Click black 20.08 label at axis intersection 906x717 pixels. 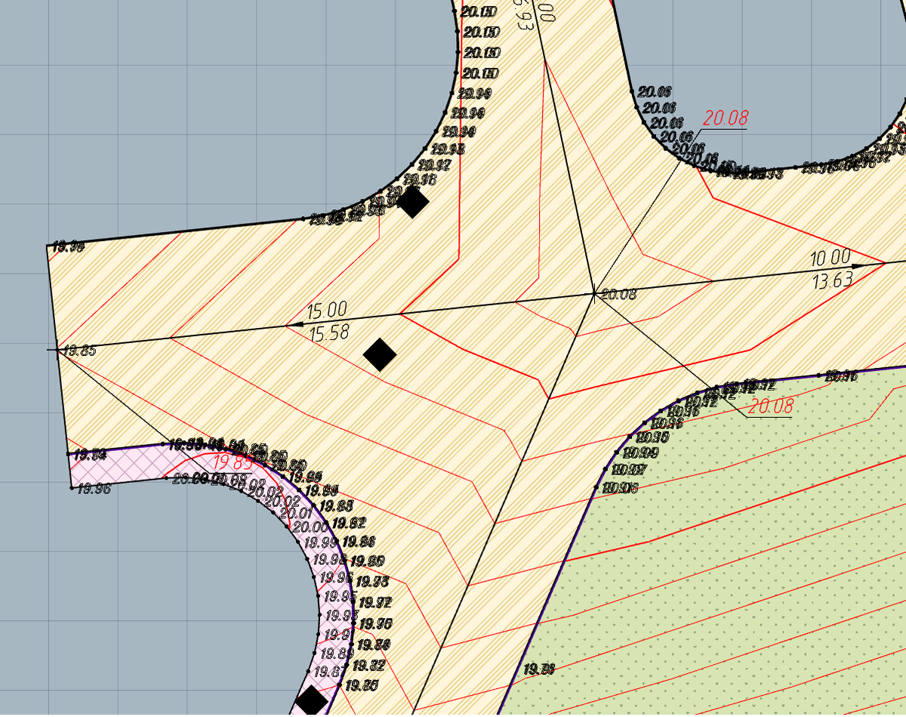click(x=618, y=295)
